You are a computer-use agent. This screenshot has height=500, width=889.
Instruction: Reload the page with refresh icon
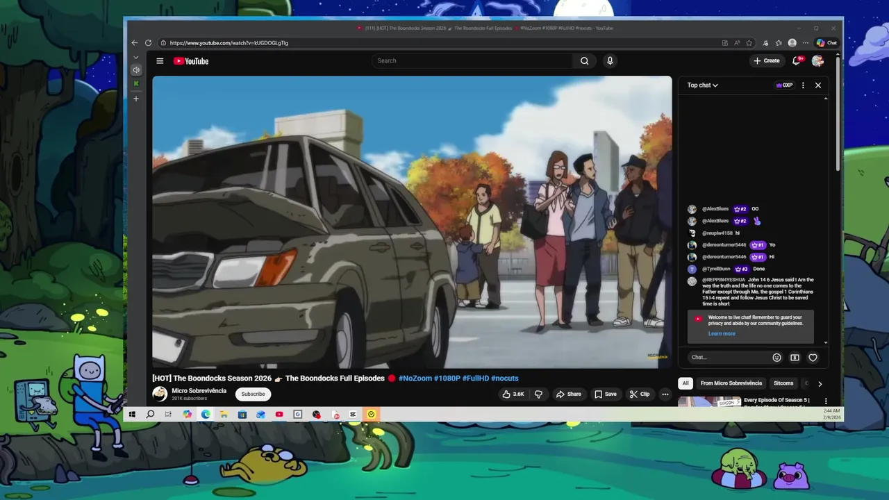(148, 42)
